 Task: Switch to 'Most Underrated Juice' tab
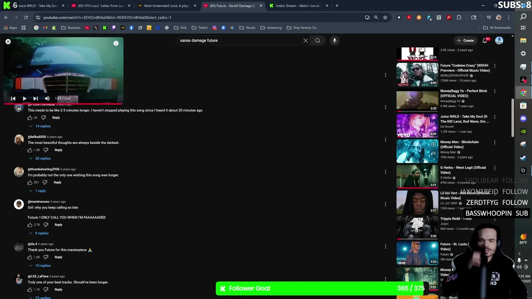(x=167, y=6)
